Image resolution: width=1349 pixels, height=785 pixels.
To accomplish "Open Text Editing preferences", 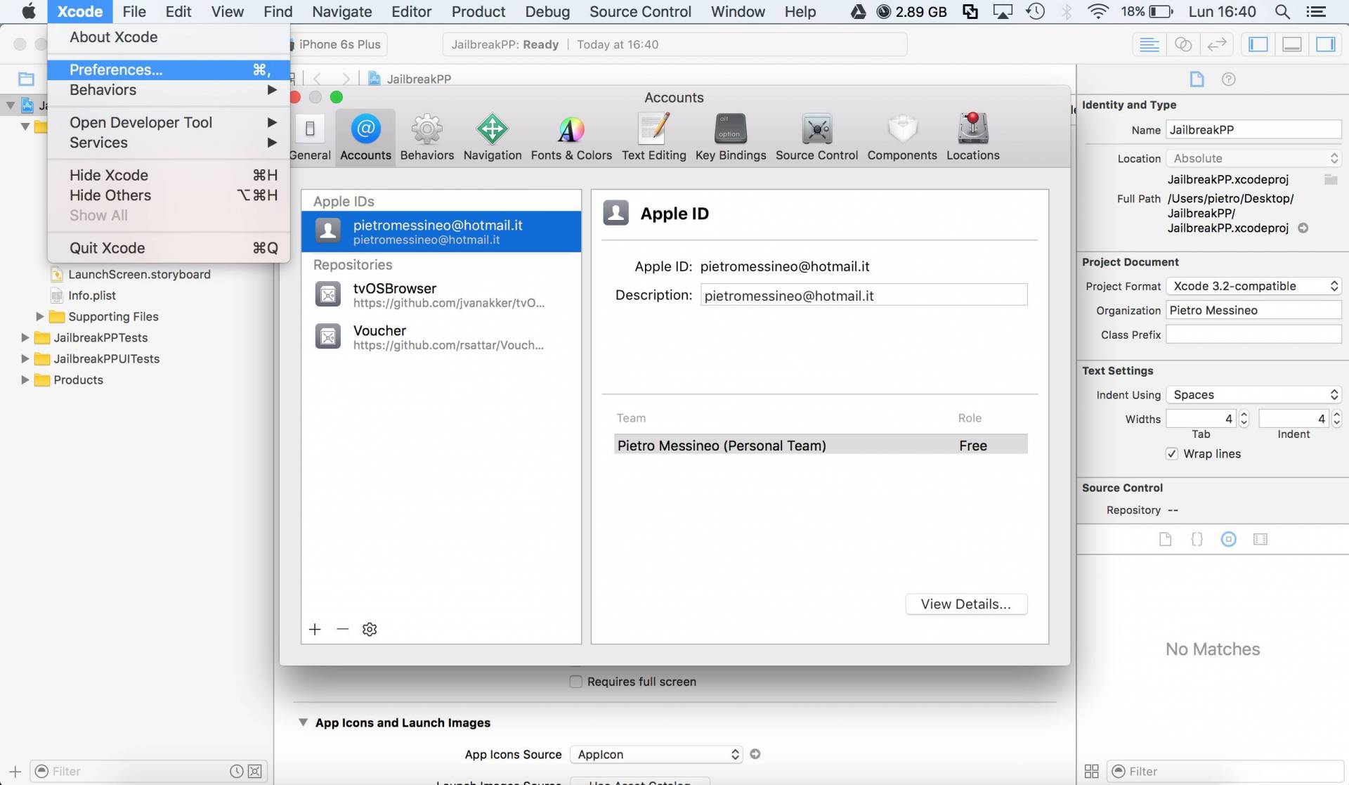I will [653, 138].
